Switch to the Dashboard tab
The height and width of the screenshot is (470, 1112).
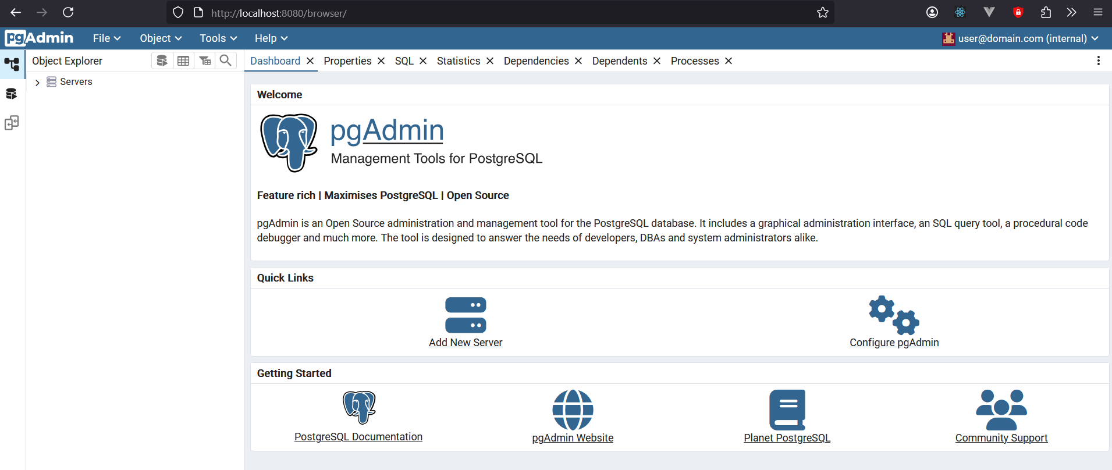pos(275,61)
